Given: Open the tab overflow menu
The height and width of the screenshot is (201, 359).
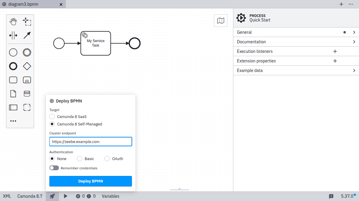Looking at the screenshot, I should pos(351,4).
